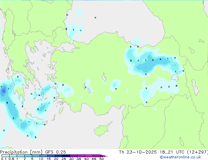The width and height of the screenshot is (208, 160).
Task: Click the legend scale label '50'
Action: [x=102, y=159]
